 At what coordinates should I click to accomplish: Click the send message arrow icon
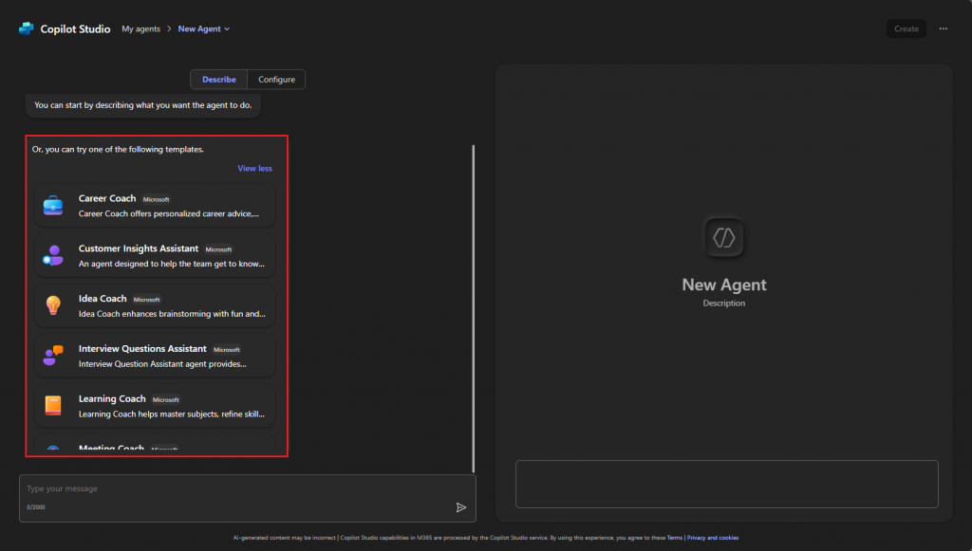460,507
